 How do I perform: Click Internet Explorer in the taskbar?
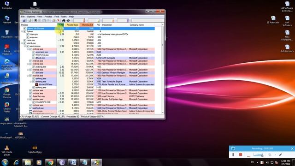tap(17, 162)
